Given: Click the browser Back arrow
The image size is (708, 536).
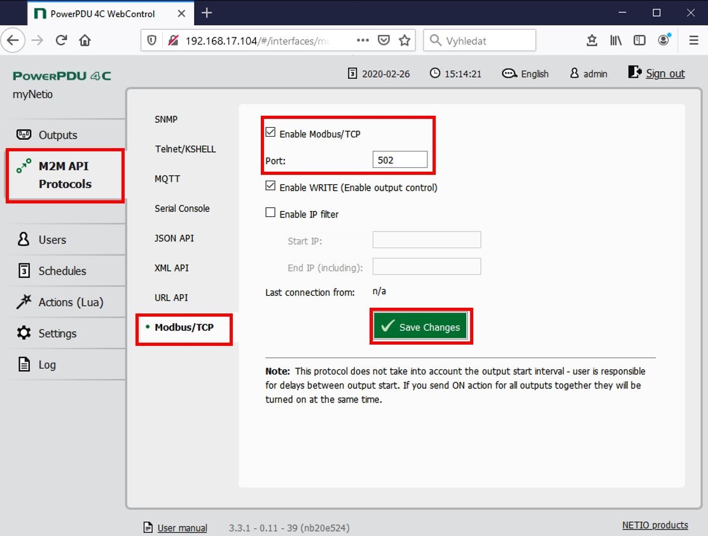Looking at the screenshot, I should 13,41.
